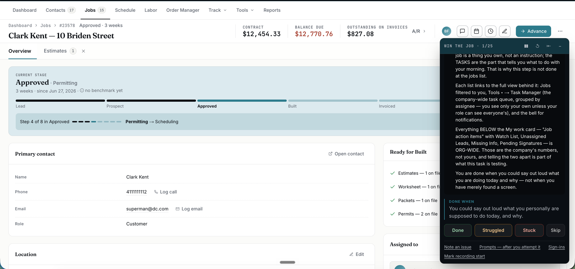The width and height of the screenshot is (575, 269).
Task: Click the Jobs breadcrumb
Action: point(46,26)
